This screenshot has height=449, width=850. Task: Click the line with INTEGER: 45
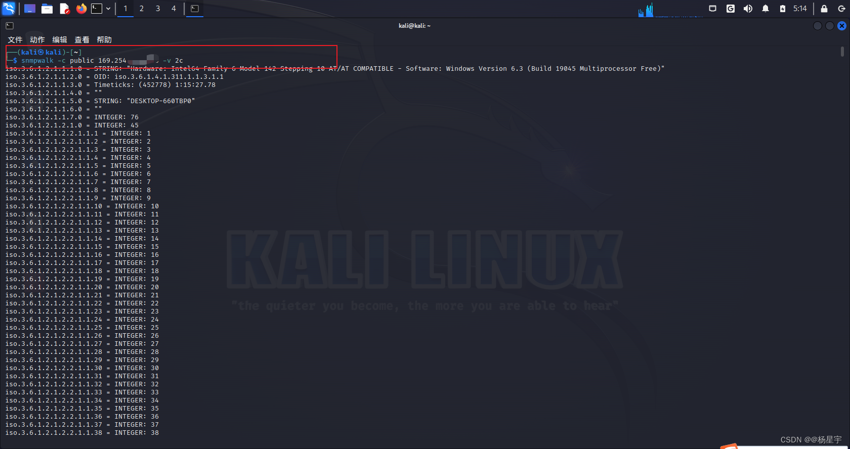tap(72, 125)
